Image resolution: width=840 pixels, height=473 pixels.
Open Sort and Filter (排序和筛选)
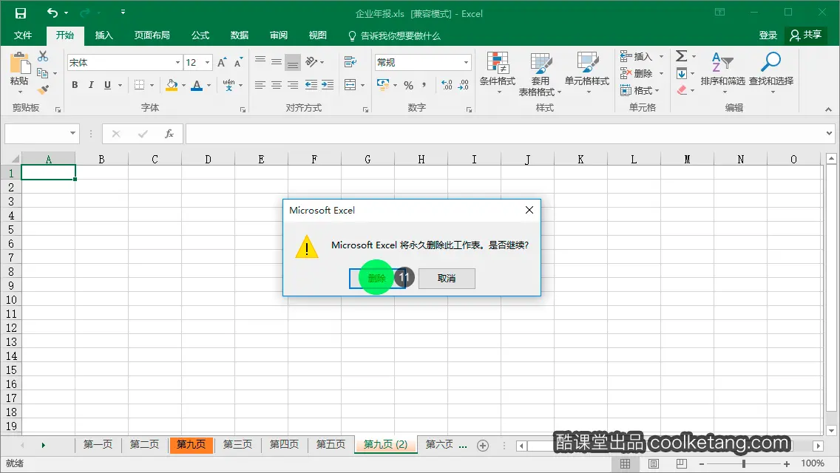[x=722, y=72]
